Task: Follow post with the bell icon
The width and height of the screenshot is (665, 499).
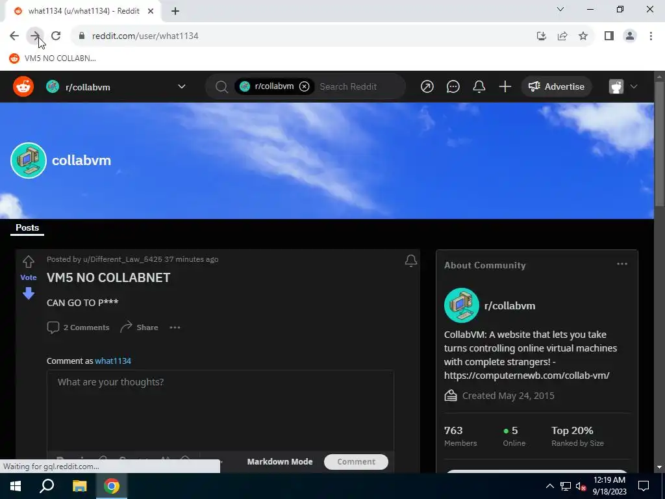Action: [x=410, y=261]
